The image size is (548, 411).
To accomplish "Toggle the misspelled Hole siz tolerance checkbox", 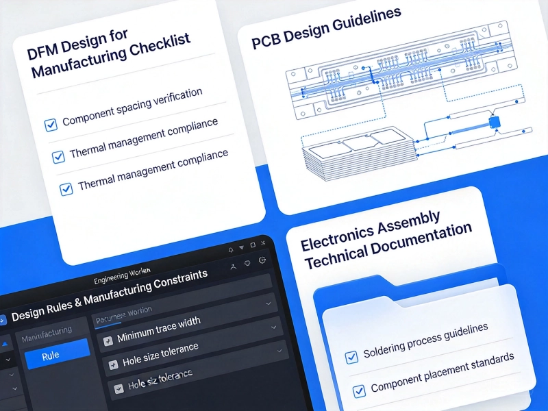I will tap(119, 388).
